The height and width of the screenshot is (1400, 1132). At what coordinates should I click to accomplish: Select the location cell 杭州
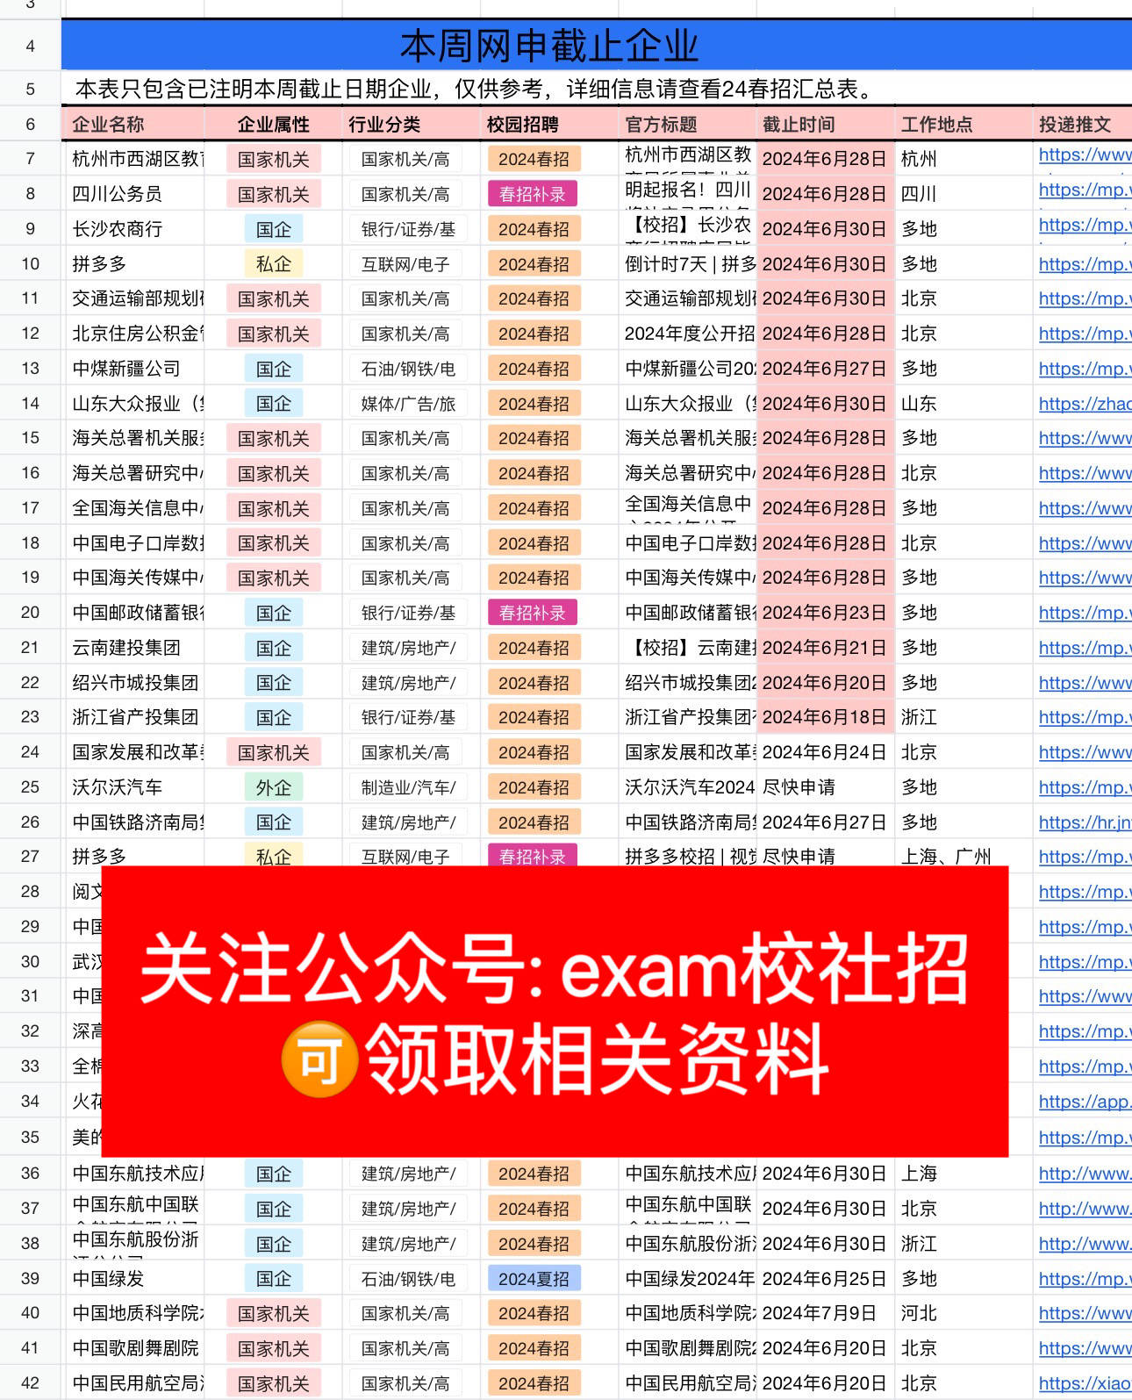963,159
